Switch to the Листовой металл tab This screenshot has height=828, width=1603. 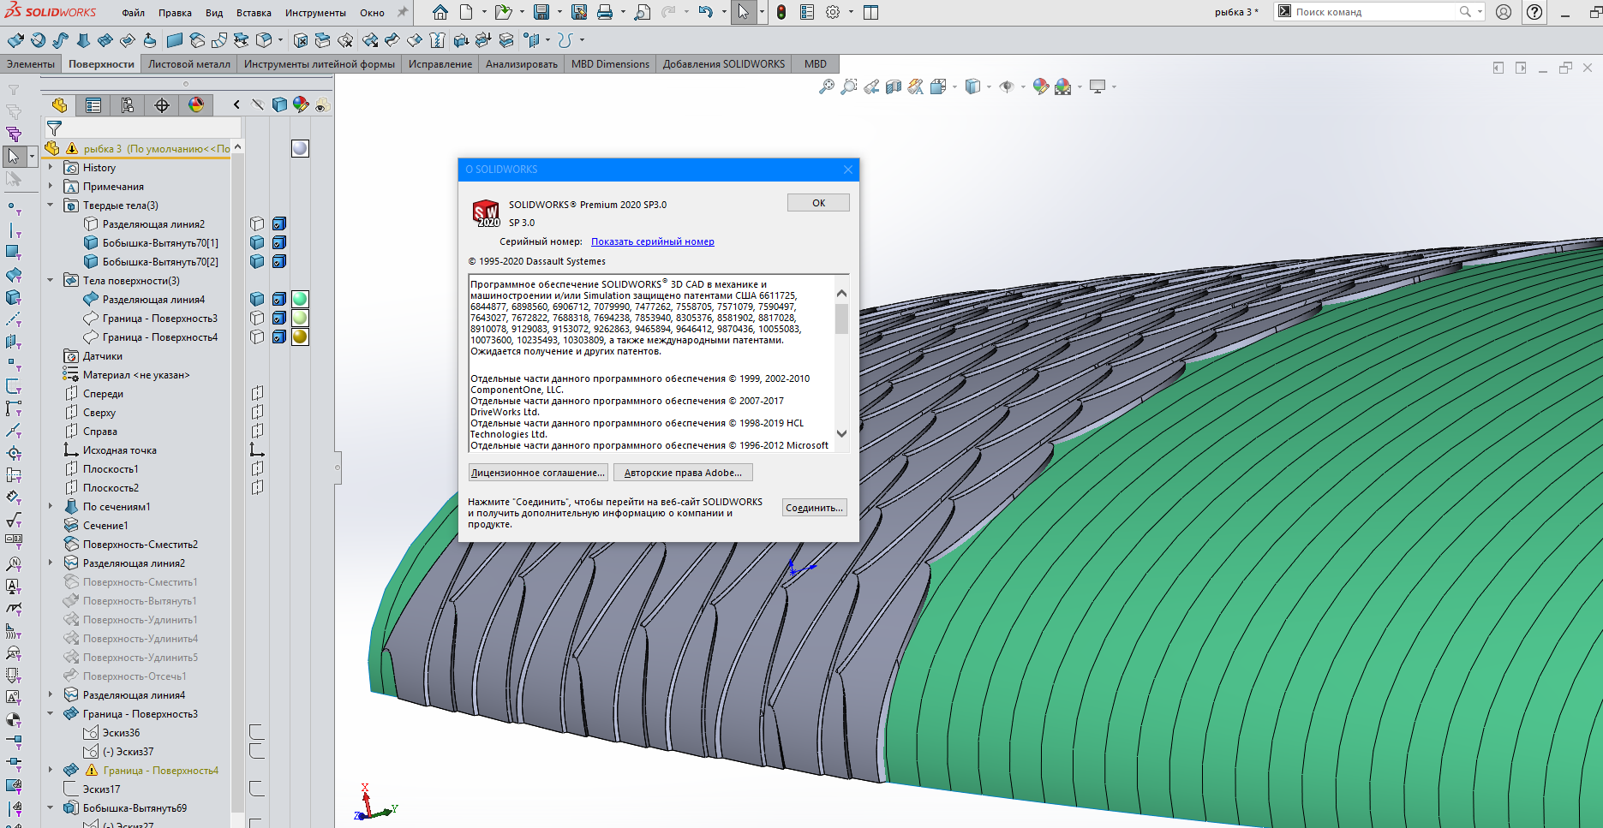click(189, 64)
